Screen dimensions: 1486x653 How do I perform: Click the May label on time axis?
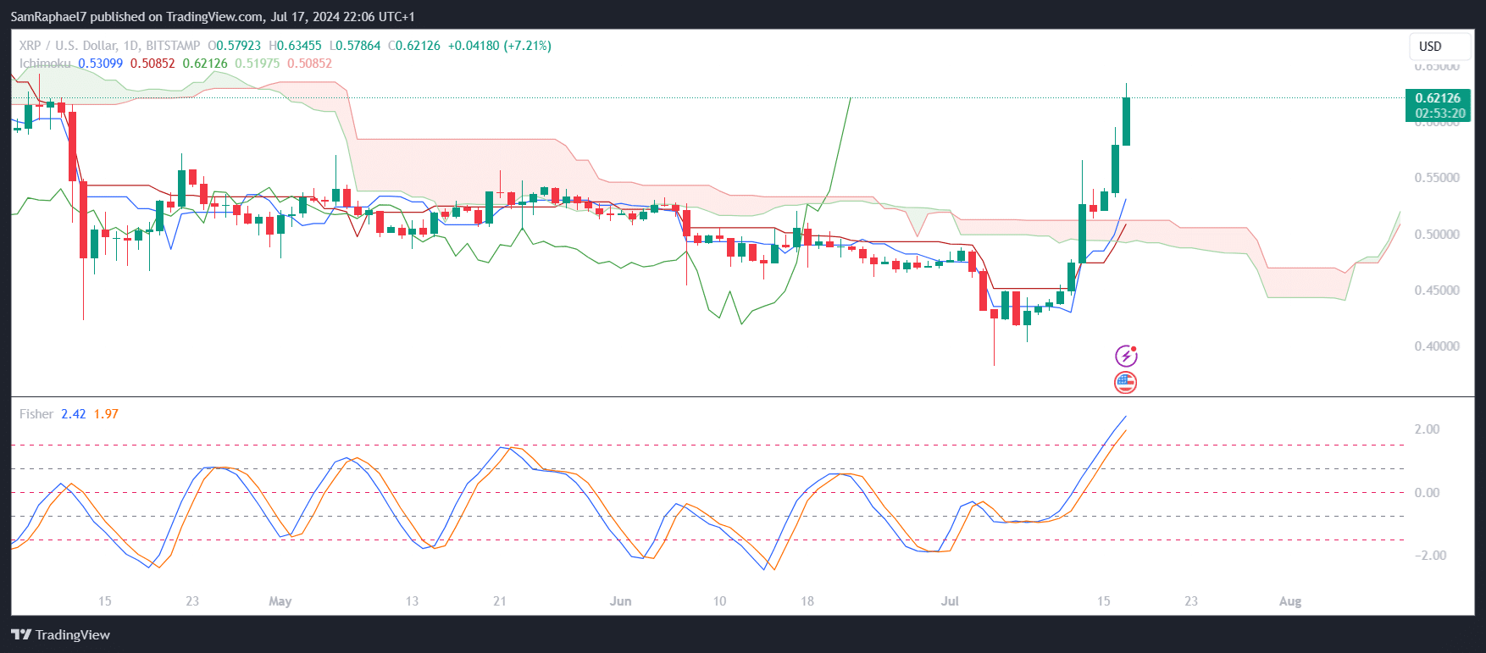point(280,601)
